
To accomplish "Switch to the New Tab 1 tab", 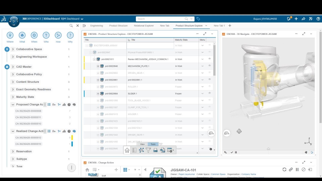I will 219,26.
